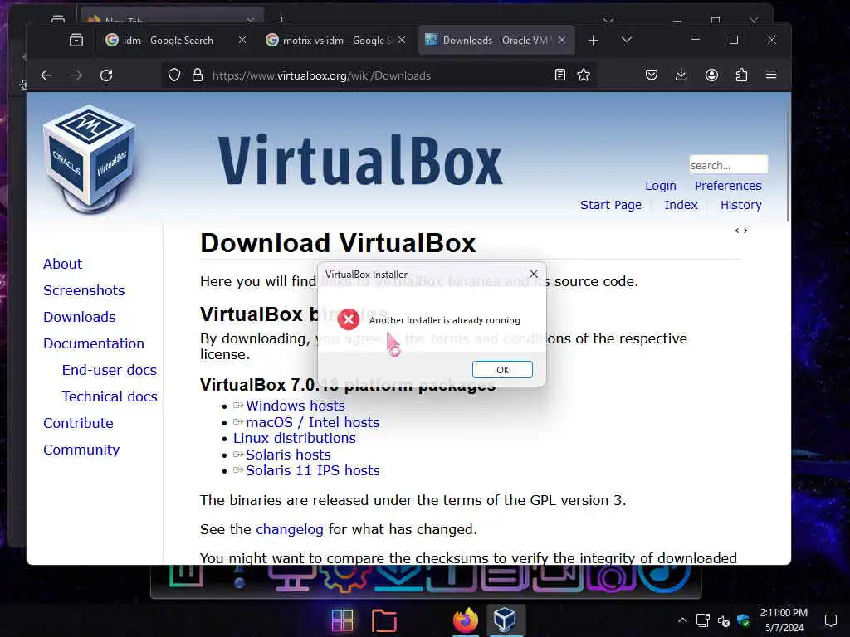The image size is (850, 637).
Task: Open Technical docs sidebar link
Action: click(110, 396)
